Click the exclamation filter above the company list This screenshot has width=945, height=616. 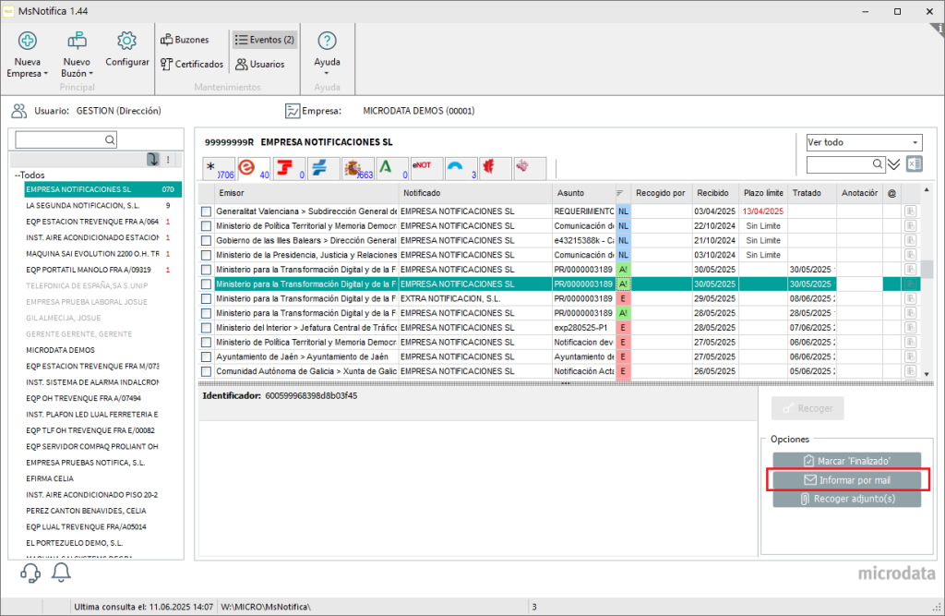click(168, 159)
